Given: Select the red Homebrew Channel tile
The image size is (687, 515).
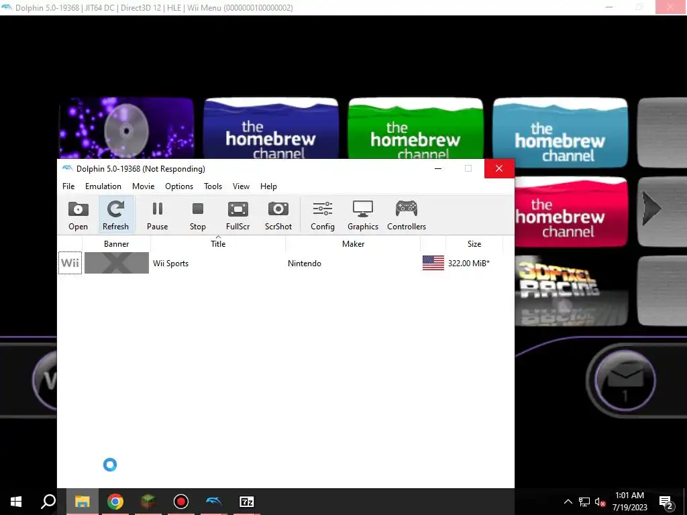Looking at the screenshot, I should 572,212.
